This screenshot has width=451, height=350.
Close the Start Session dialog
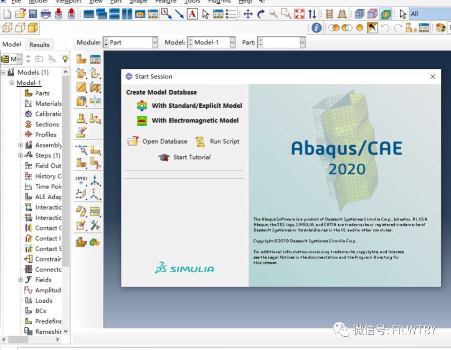click(x=433, y=76)
